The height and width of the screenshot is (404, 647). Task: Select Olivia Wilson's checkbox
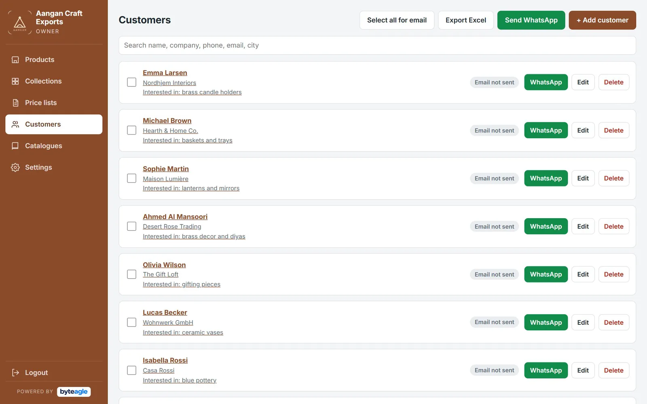click(131, 274)
